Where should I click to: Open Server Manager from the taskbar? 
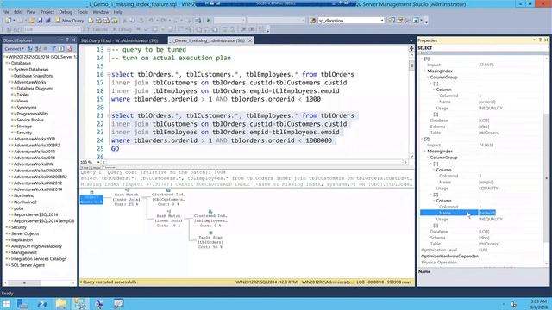[x=22, y=303]
